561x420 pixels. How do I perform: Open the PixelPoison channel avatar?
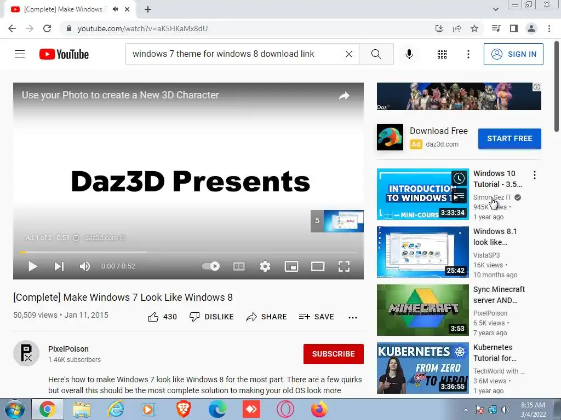[x=26, y=354]
